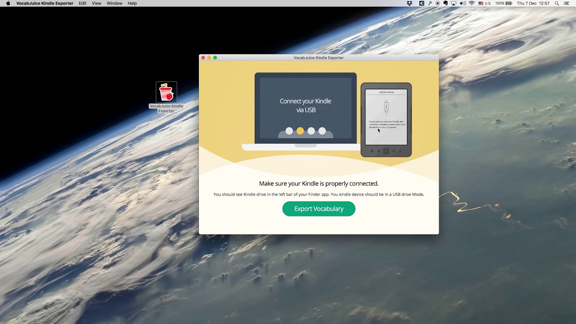Open the VocabJuice Kindle Exporter app menu
This screenshot has height=324, width=576.
[x=45, y=3]
